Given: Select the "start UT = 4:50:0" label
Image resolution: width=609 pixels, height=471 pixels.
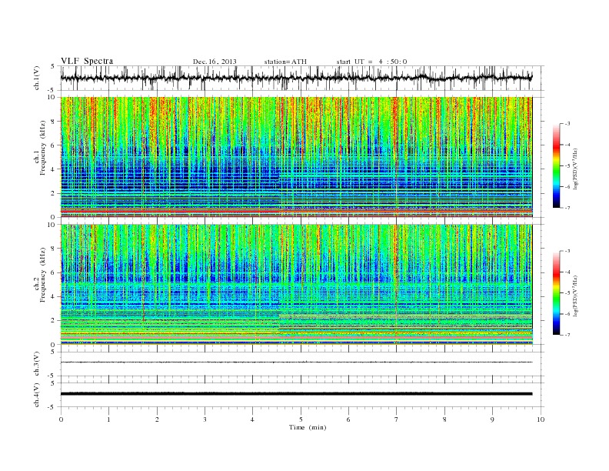Looking at the screenshot, I should (371, 62).
